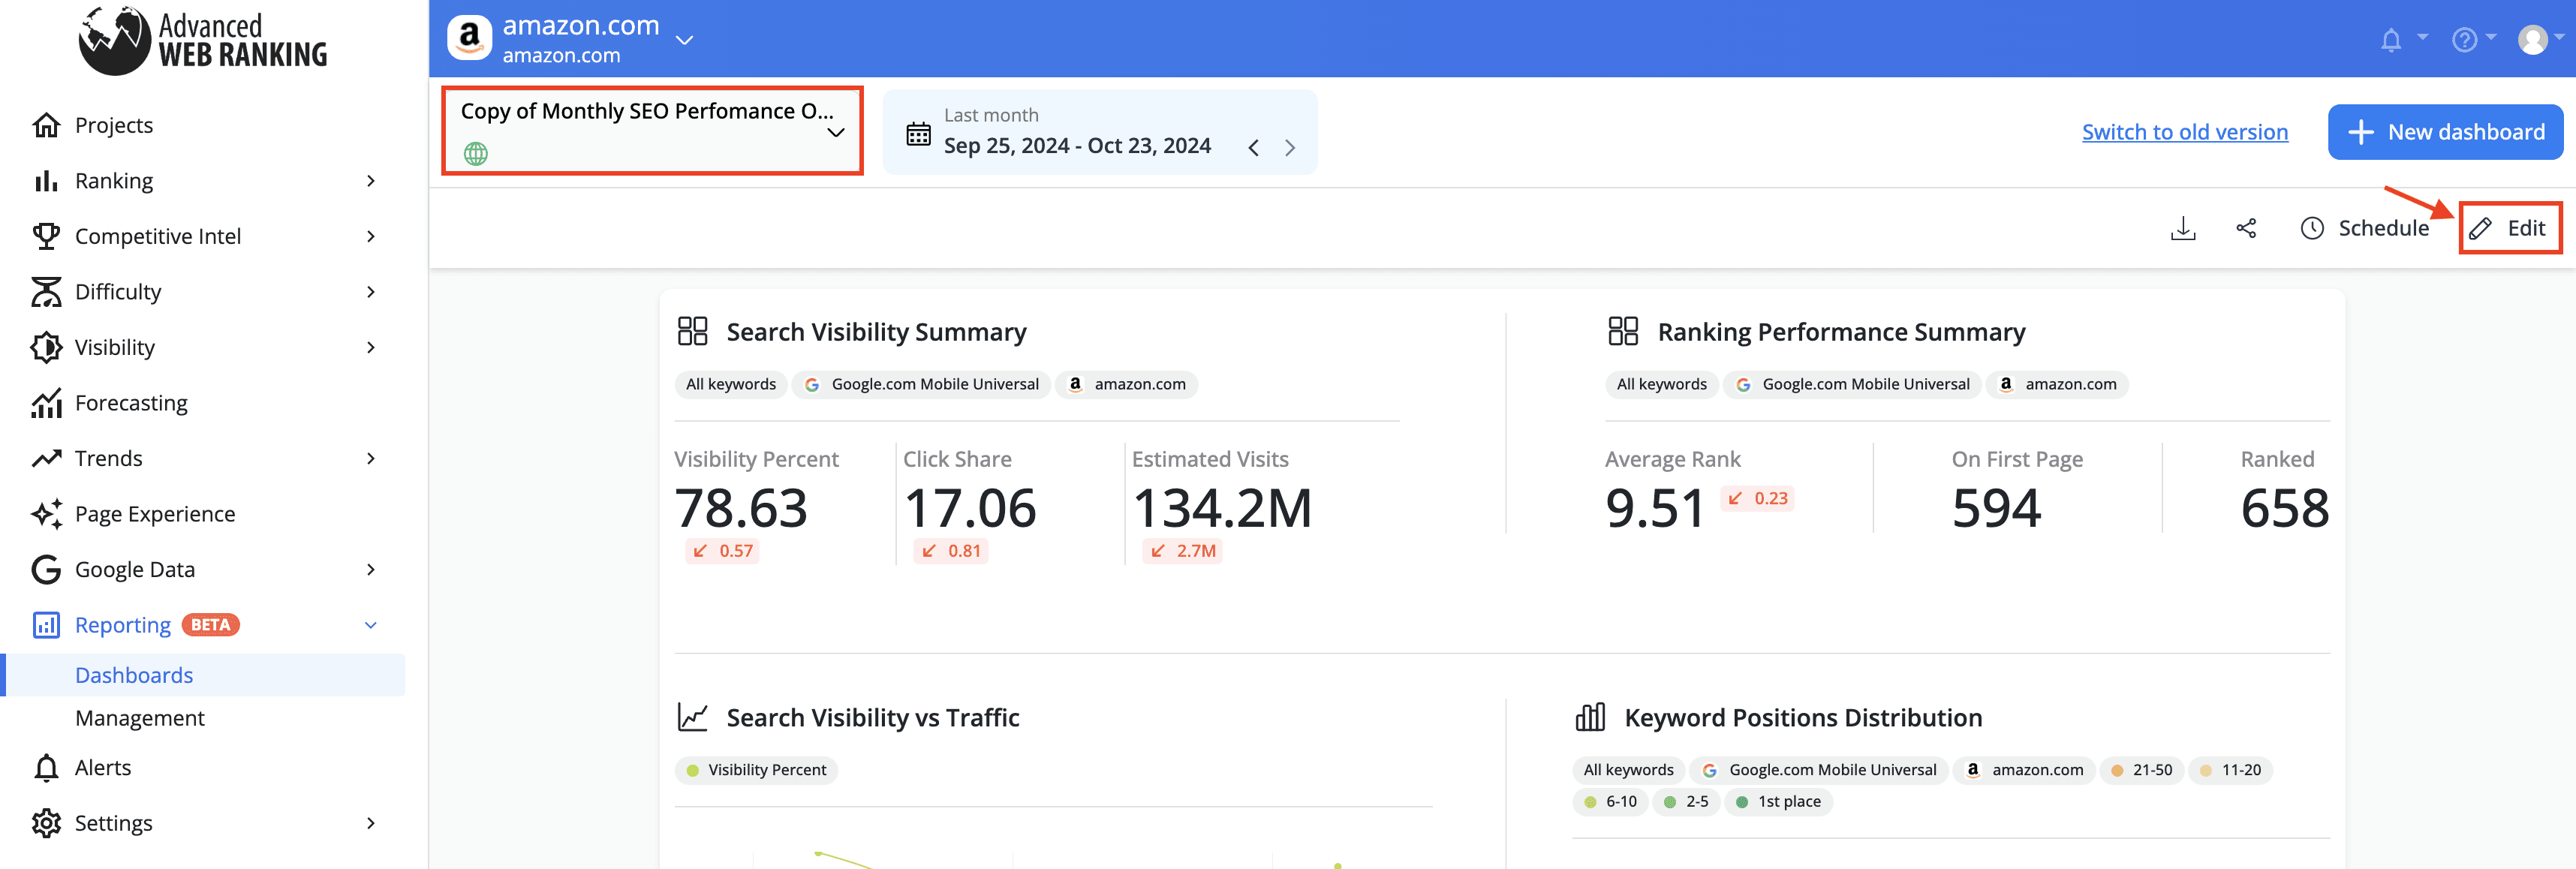This screenshot has height=869, width=2576.
Task: Click the Settings gear icon
Action: pos(46,823)
